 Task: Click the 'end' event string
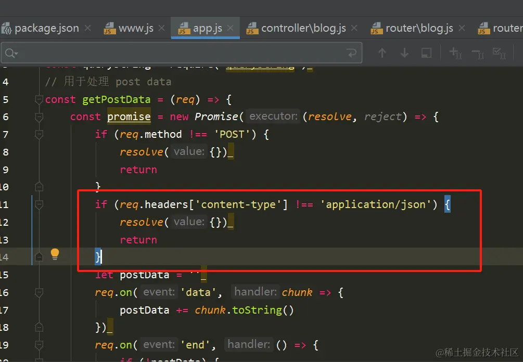coord(195,345)
